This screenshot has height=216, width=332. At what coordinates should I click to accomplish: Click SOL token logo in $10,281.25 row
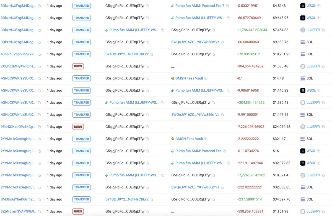point(303,54)
